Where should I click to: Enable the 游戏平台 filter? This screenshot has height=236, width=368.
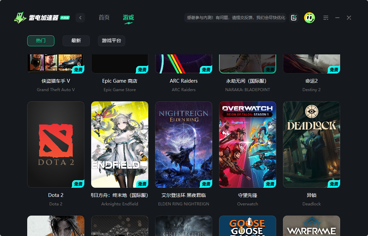pyautogui.click(x=111, y=40)
